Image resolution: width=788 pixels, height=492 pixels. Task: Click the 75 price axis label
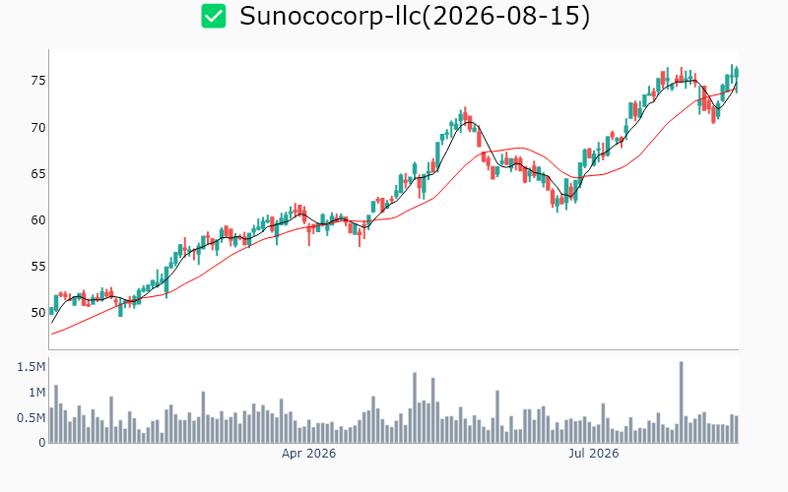pyautogui.click(x=38, y=81)
